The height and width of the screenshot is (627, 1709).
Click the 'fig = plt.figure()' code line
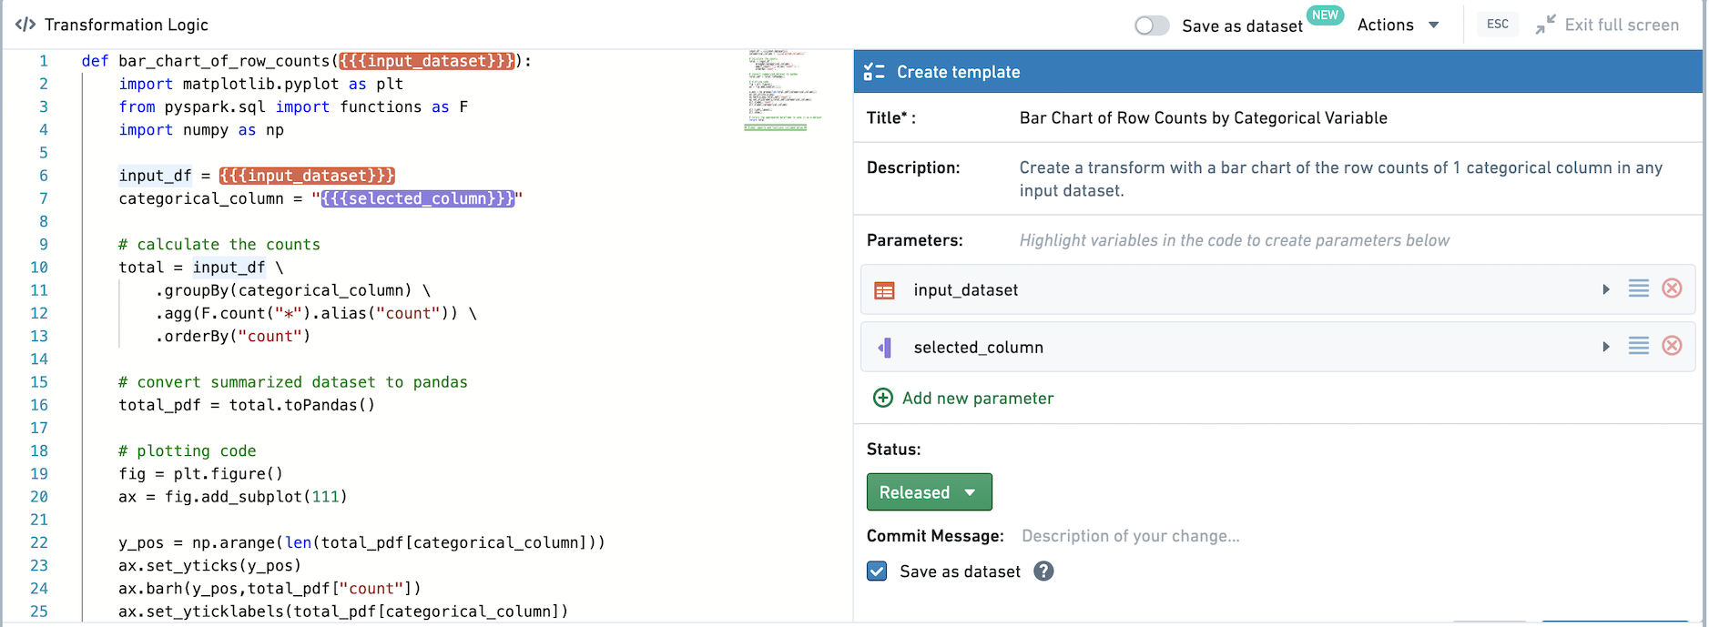tap(201, 474)
